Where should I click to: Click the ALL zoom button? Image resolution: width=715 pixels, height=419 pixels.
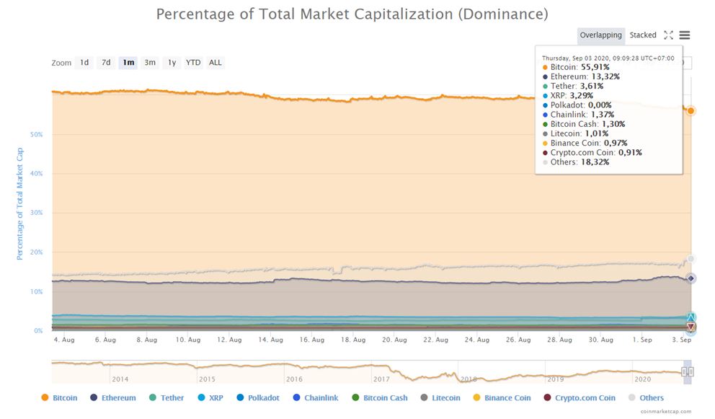[214, 63]
